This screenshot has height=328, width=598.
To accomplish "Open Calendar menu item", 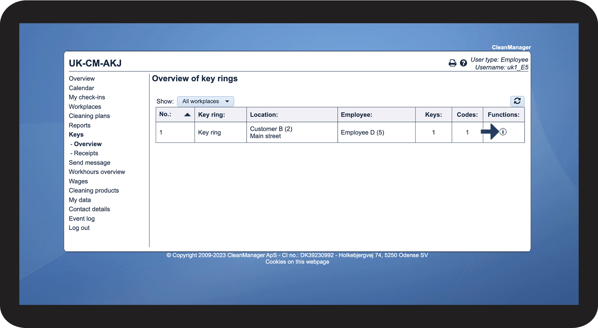I will [82, 88].
